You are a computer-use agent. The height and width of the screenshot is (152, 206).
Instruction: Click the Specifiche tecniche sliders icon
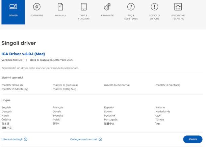(x=178, y=6)
